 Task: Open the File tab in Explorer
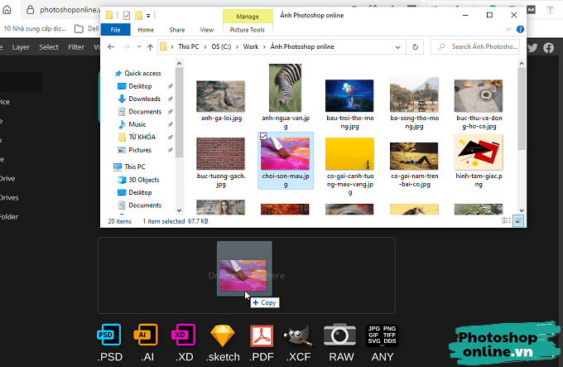coord(115,30)
